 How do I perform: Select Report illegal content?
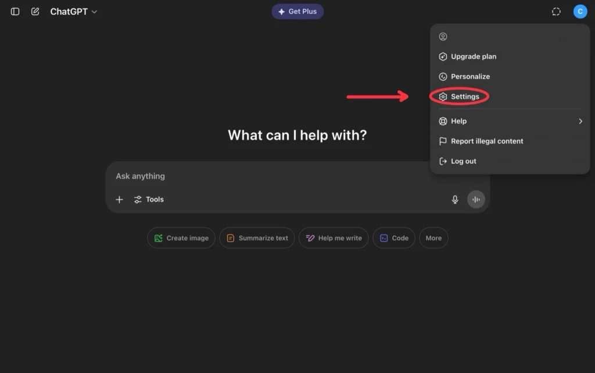click(510, 141)
